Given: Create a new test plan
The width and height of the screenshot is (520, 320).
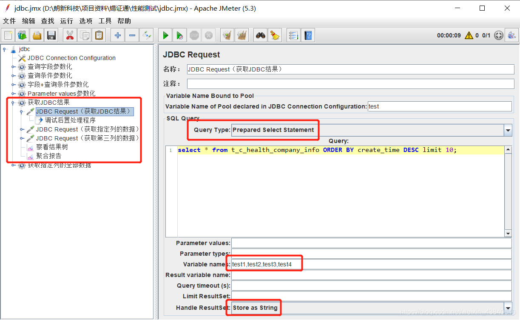Looking at the screenshot, I should pyautogui.click(x=8, y=35).
